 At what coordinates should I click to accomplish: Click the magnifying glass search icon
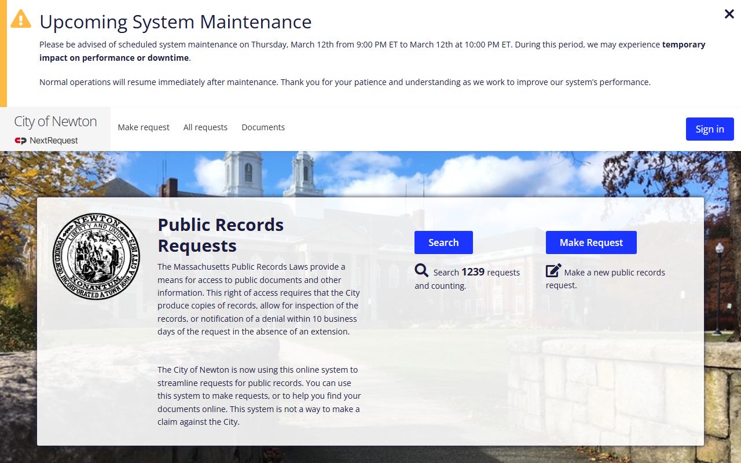point(421,270)
